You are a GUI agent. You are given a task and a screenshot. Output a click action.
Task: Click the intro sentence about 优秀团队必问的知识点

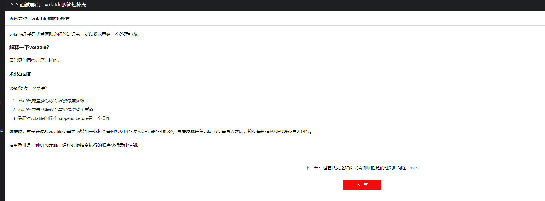click(75, 34)
